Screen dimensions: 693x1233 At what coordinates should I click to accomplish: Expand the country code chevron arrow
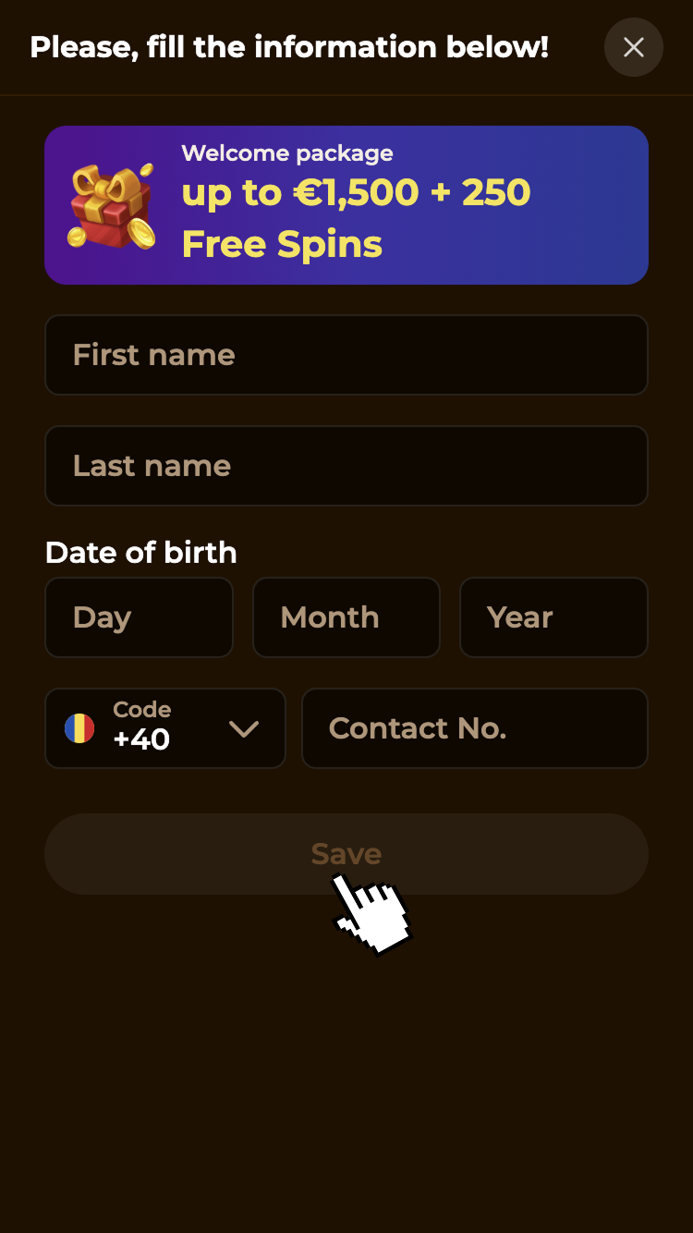tap(244, 729)
